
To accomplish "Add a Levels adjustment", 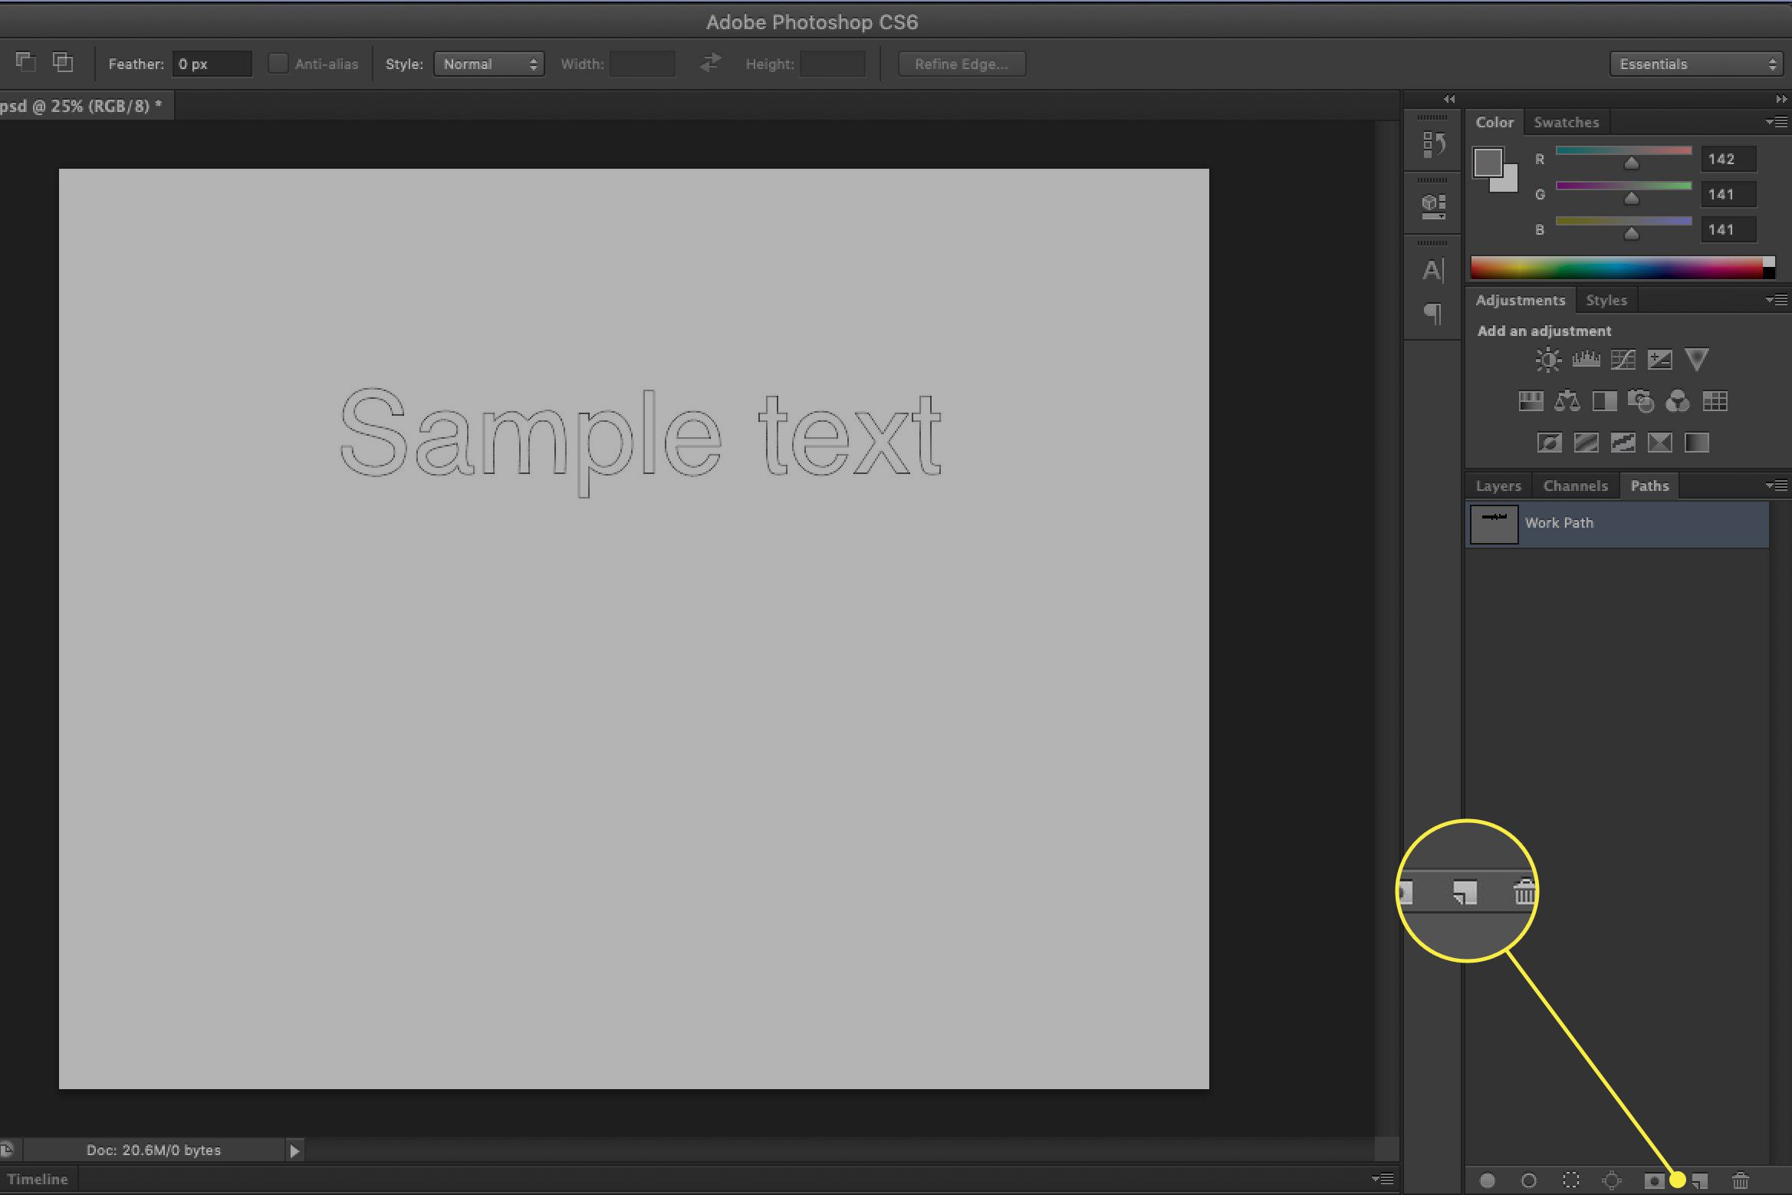I will pyautogui.click(x=1586, y=359).
